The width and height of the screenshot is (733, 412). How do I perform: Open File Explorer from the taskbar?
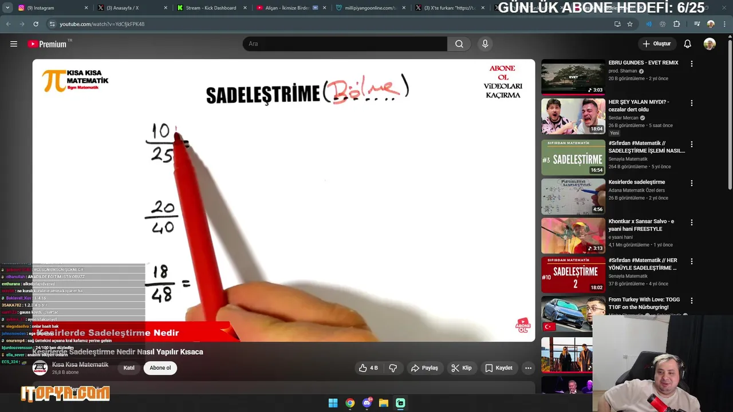pyautogui.click(x=384, y=403)
